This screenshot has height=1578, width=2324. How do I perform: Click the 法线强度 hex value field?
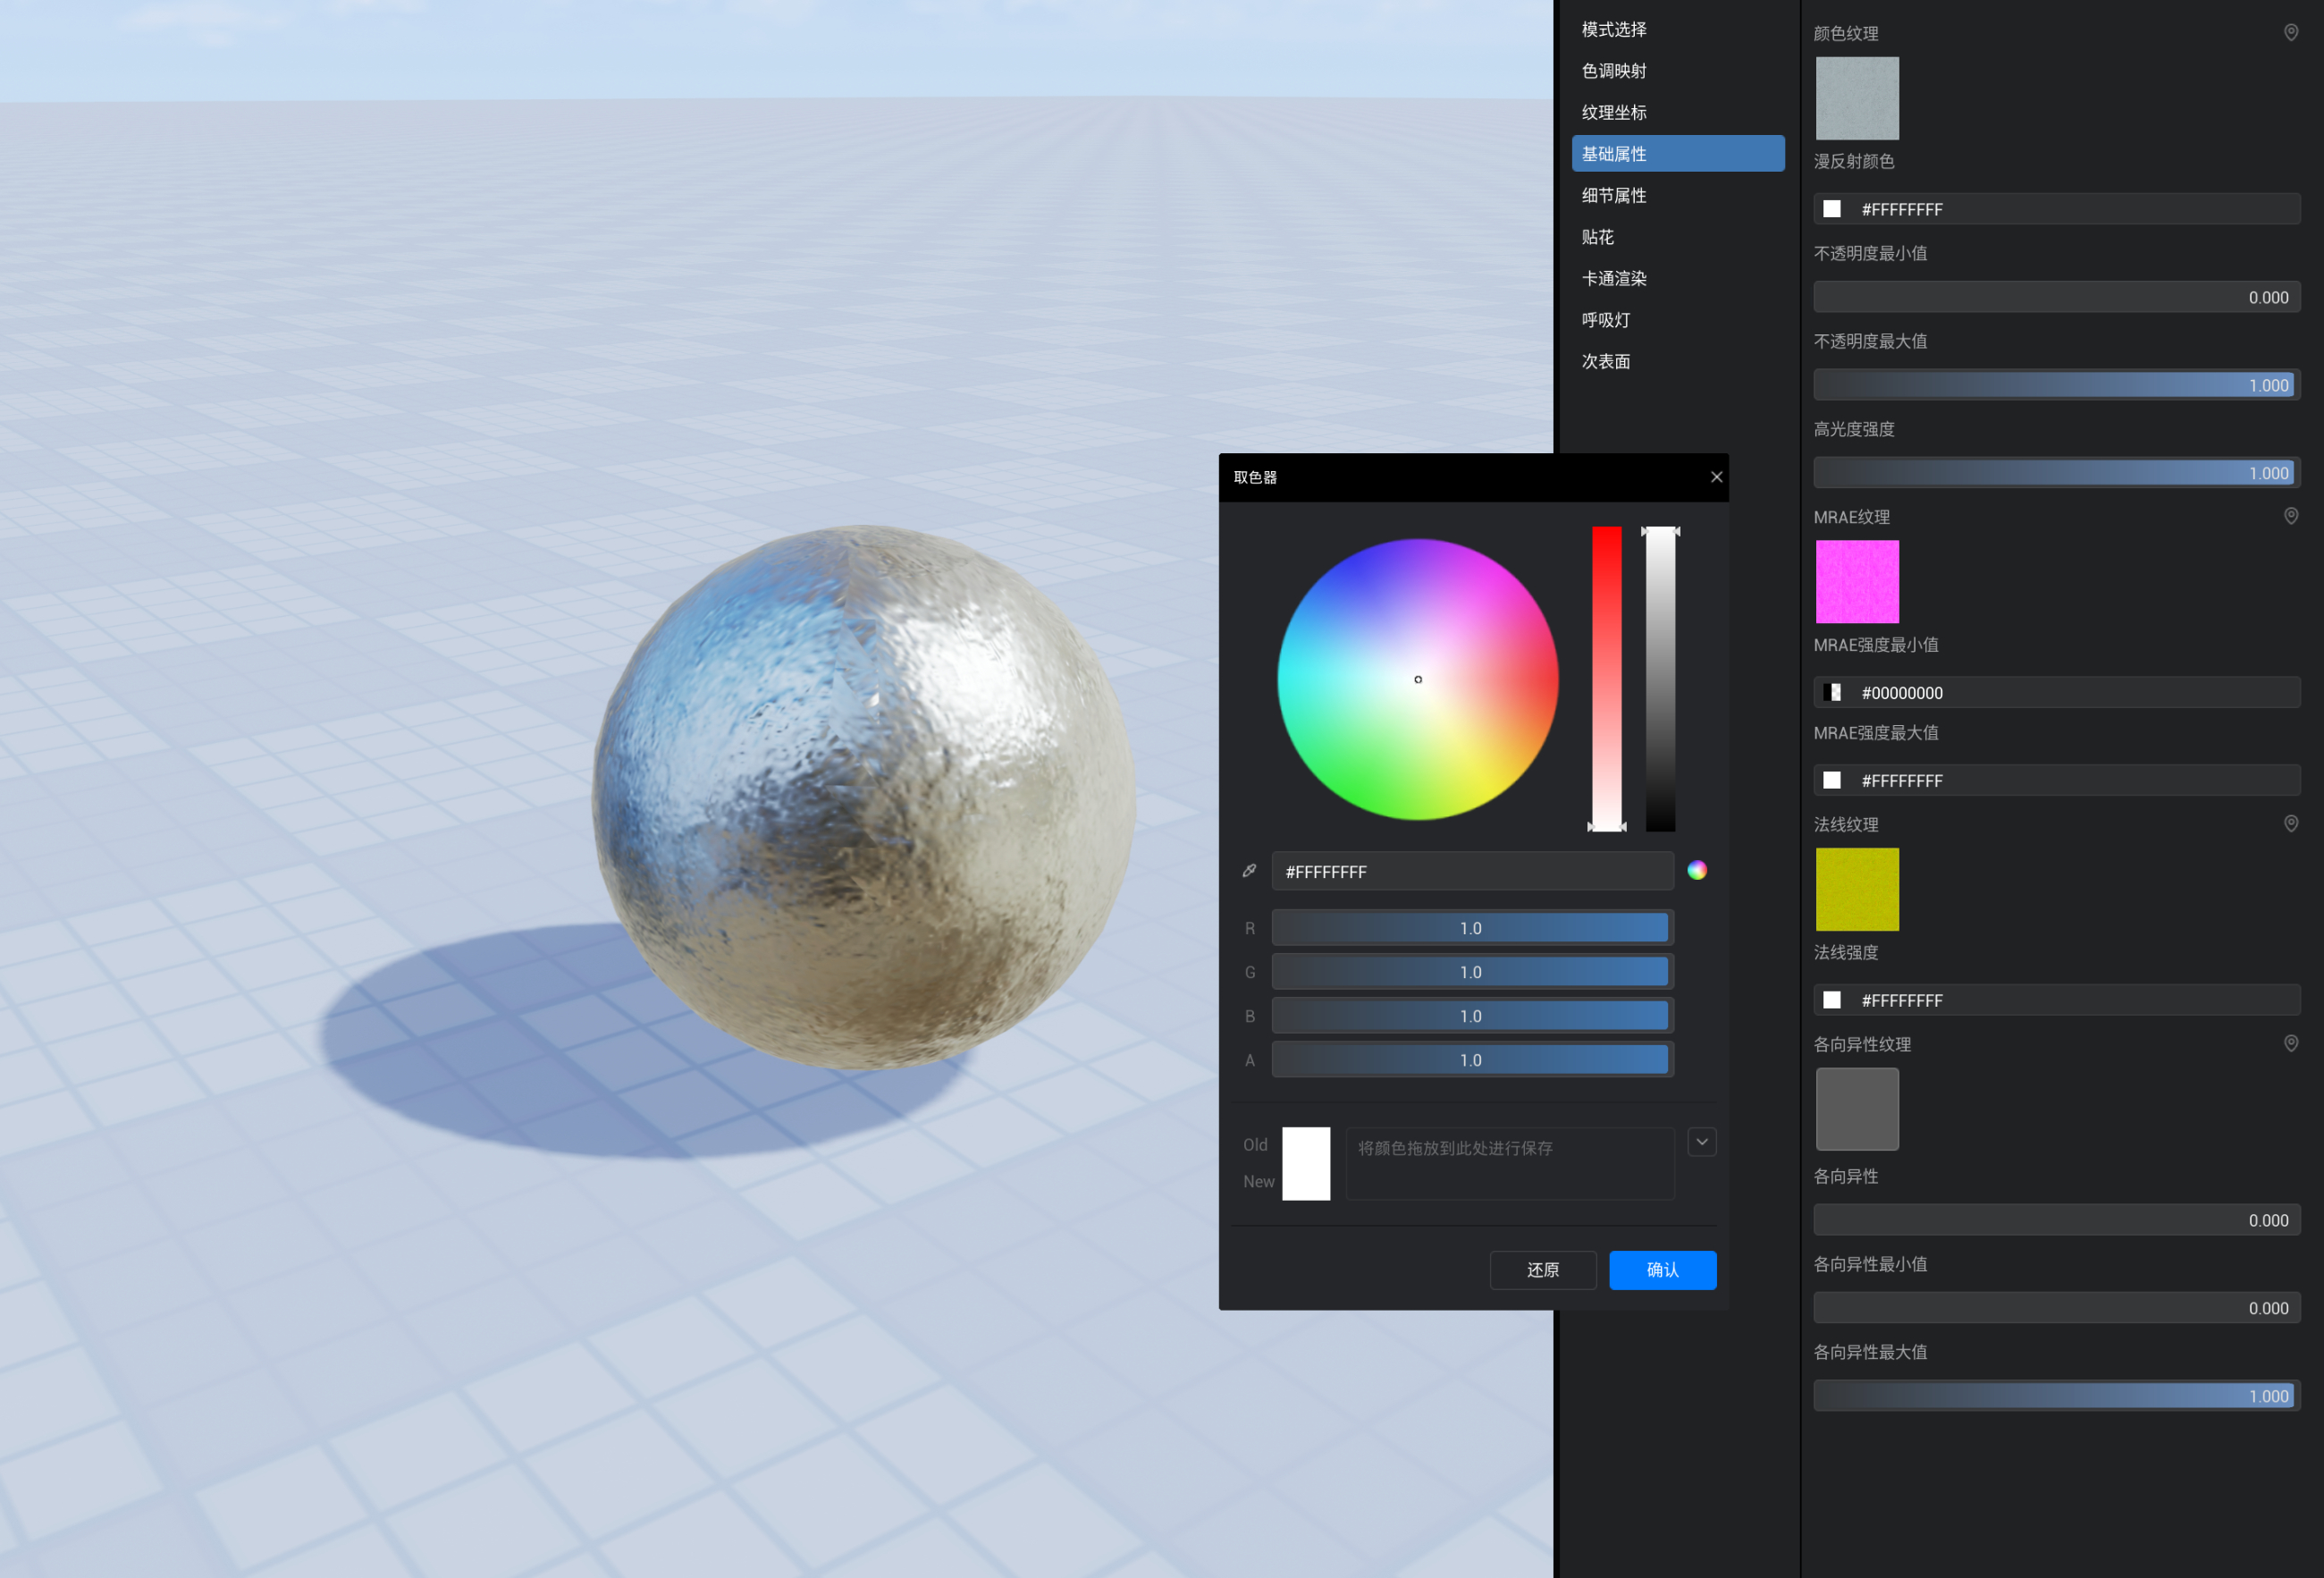[x=2057, y=1000]
